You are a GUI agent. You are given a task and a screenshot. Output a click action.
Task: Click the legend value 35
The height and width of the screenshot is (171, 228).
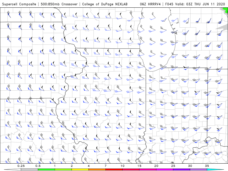207,166
